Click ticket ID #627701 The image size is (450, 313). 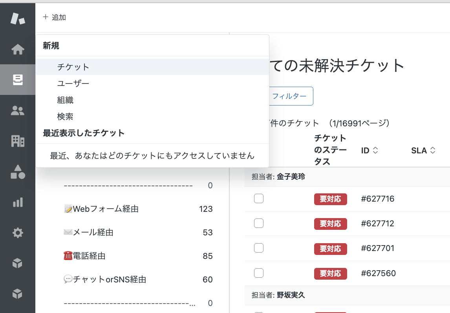(378, 248)
